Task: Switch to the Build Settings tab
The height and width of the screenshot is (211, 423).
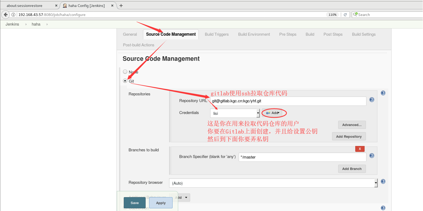Action: tap(364, 34)
